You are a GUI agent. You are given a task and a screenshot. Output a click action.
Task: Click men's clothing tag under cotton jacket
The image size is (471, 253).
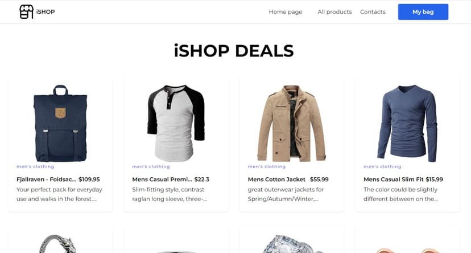[267, 167]
